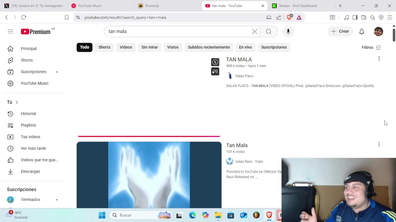Click the browser address bar URL

click(x=125, y=18)
